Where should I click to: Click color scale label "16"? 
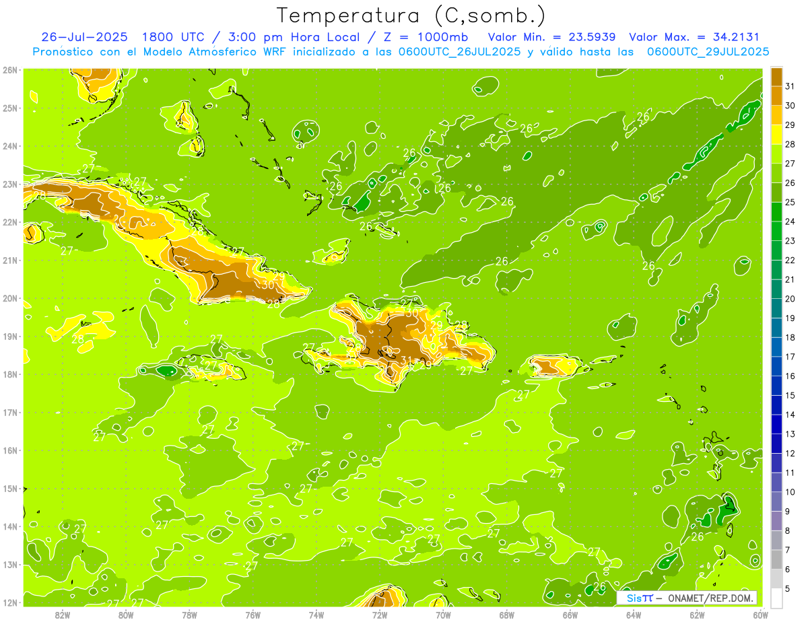tap(790, 376)
